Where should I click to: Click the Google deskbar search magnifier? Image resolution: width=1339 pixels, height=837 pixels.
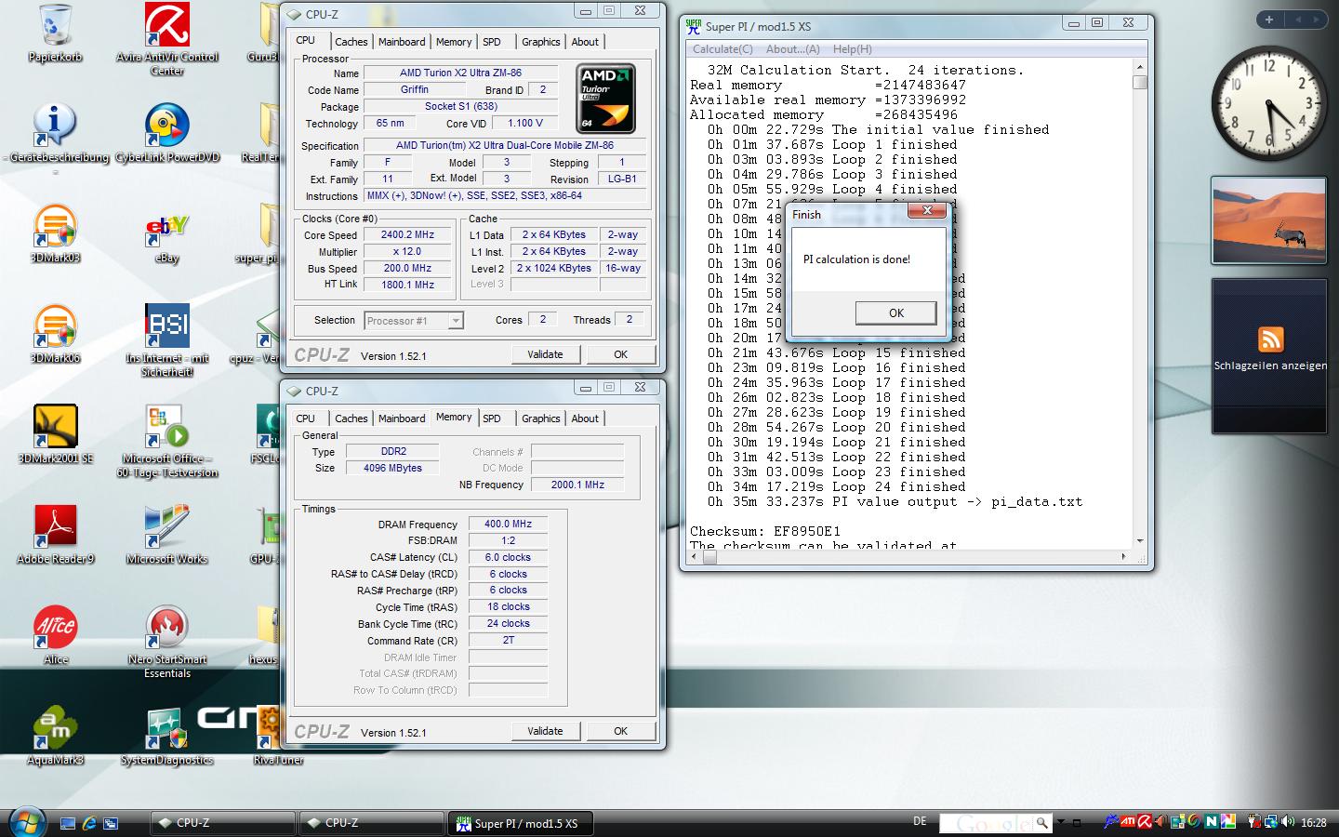[x=1043, y=823]
